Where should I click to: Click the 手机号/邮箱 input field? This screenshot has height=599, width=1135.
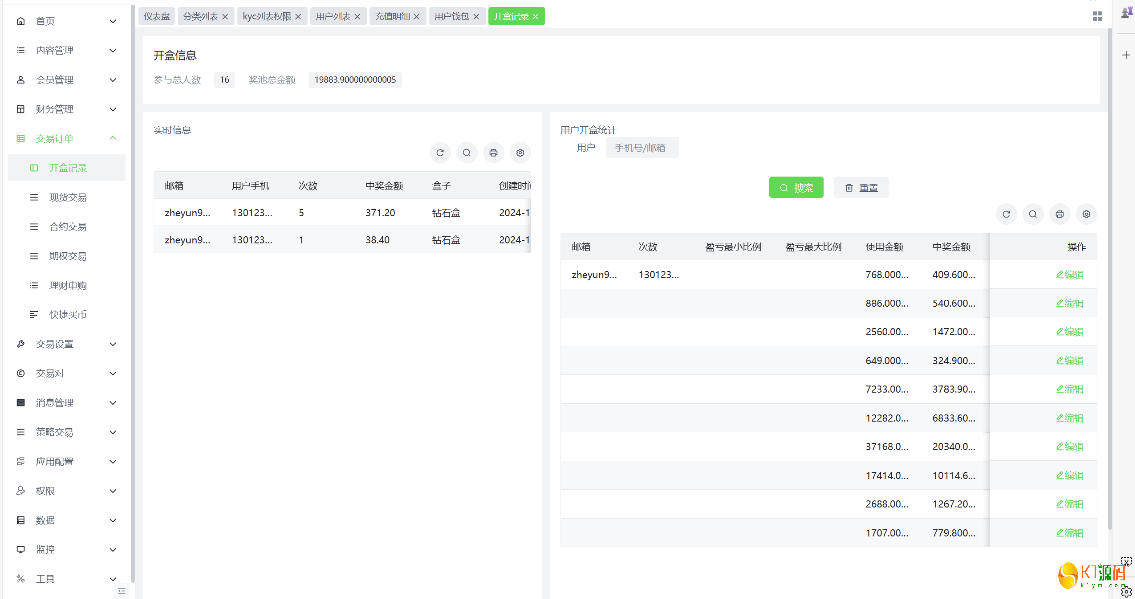coord(642,148)
